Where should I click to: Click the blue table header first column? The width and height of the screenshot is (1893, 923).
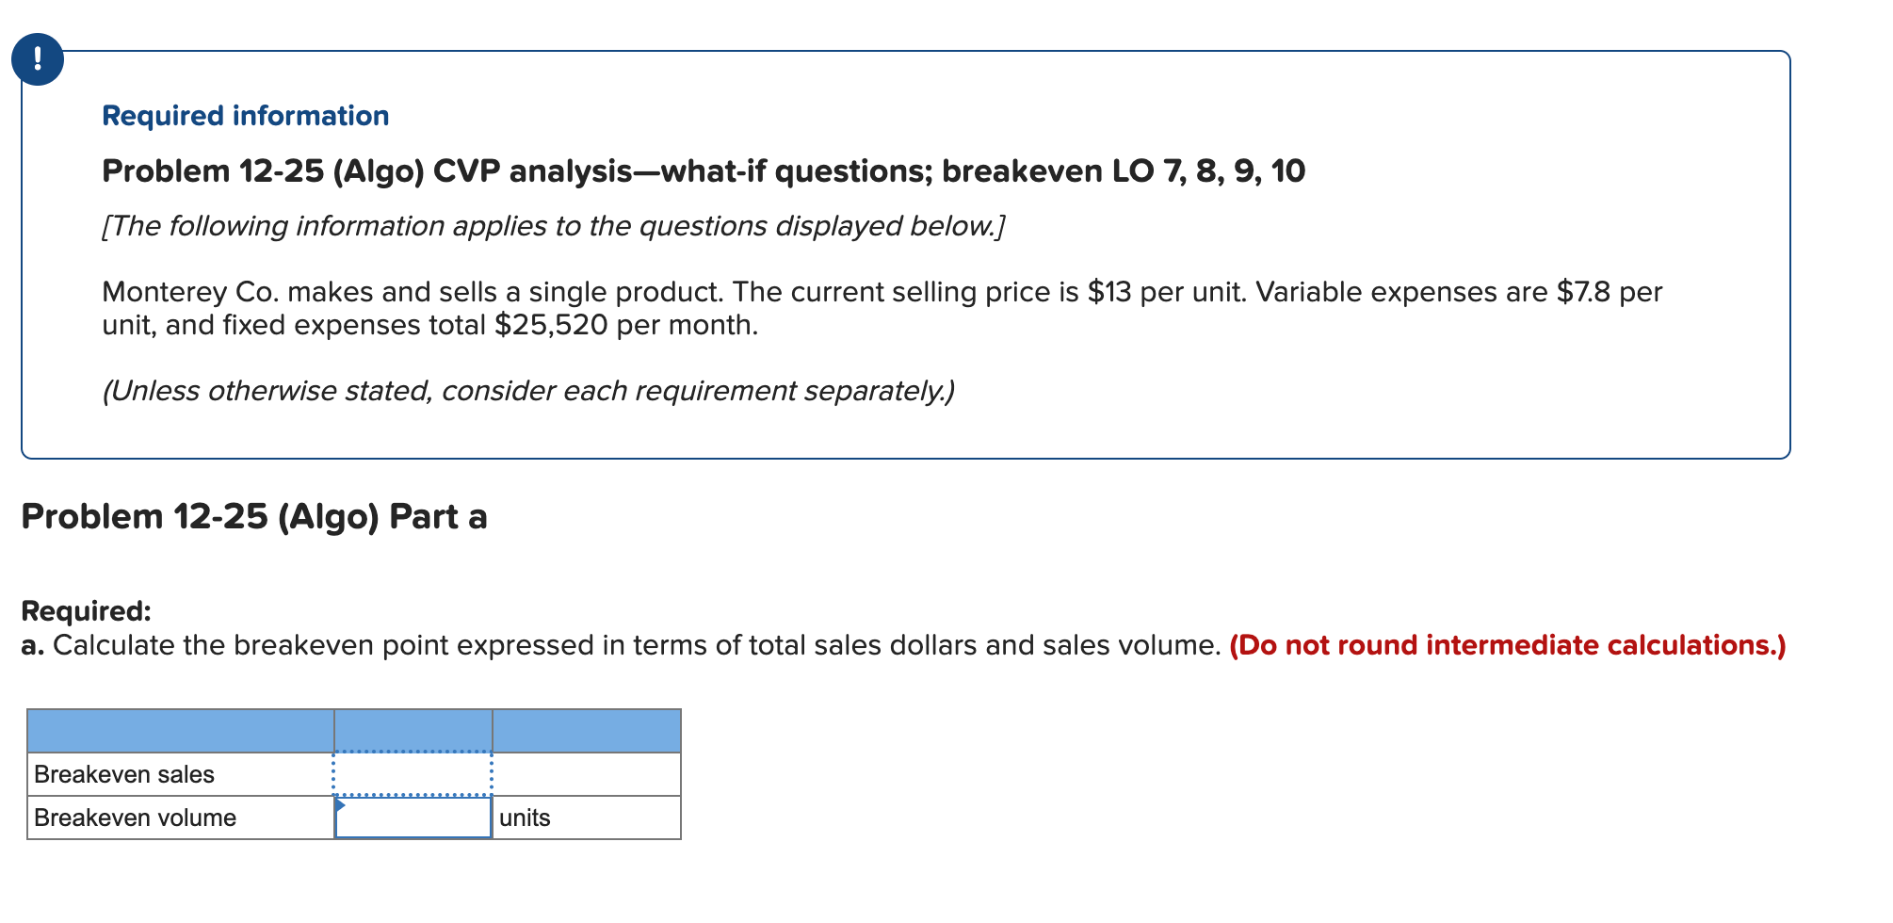coord(179,728)
